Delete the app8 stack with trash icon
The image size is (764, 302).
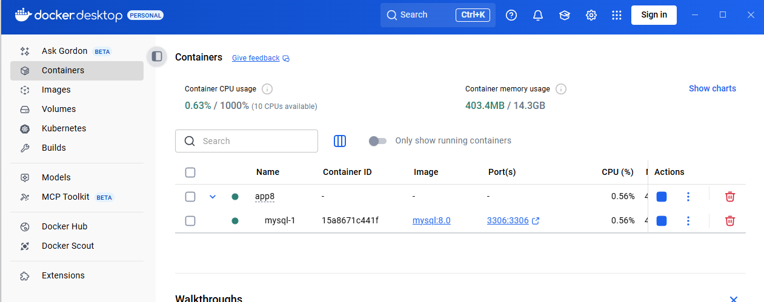730,197
